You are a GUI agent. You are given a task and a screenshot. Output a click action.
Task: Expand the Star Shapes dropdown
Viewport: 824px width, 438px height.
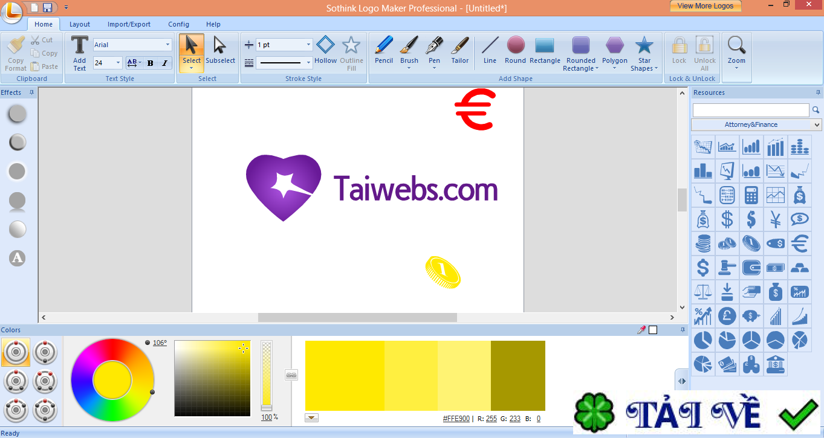(x=656, y=68)
